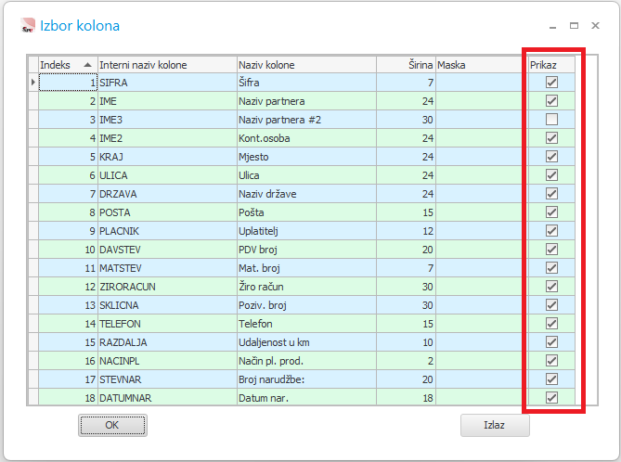621x462 pixels.
Task: Select the Uplatitelj cell
Action: [x=306, y=231]
